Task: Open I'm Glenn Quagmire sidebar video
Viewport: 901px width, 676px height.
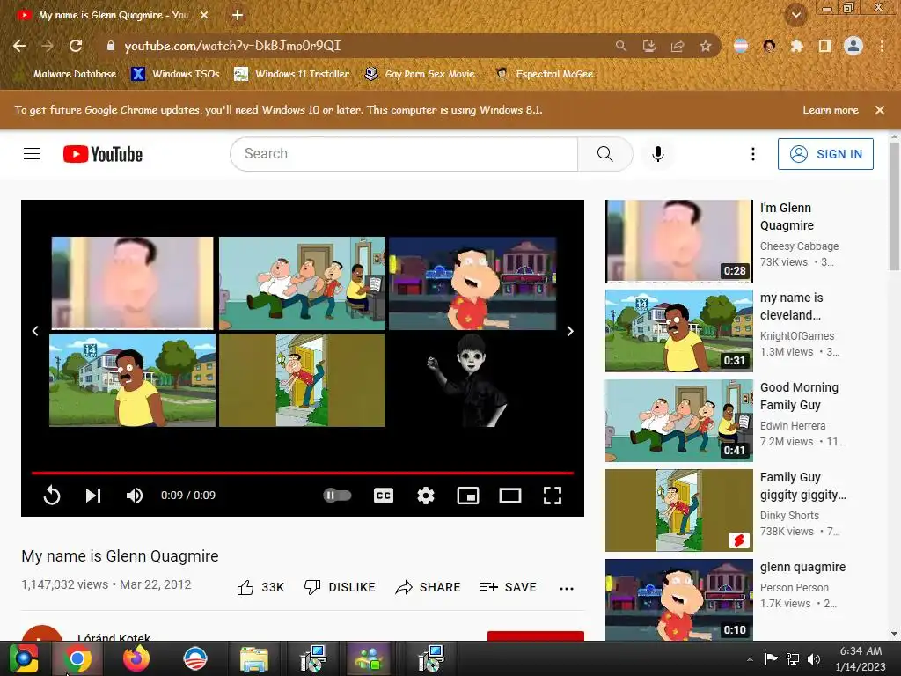Action: tap(678, 241)
